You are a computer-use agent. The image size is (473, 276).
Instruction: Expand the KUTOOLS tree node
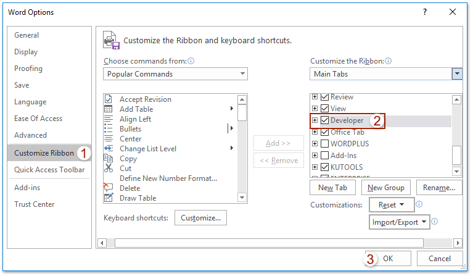click(x=315, y=167)
